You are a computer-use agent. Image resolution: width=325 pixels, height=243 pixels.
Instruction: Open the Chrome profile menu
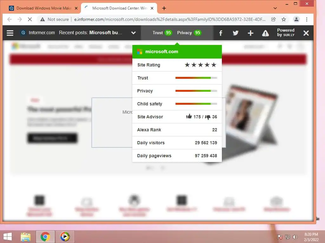click(296, 19)
